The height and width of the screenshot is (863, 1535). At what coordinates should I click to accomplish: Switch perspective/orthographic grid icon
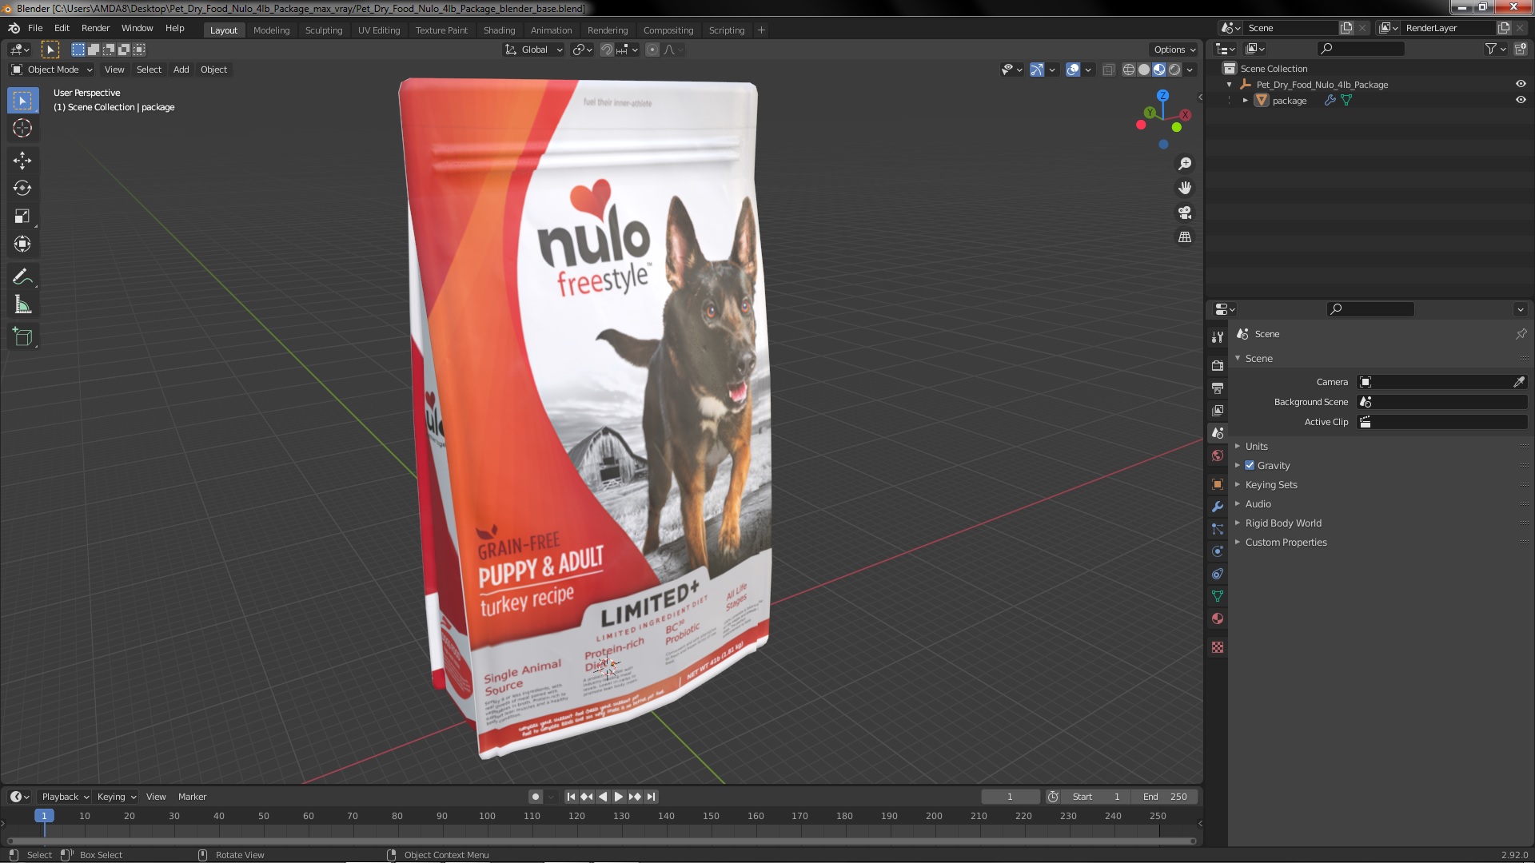pos(1185,237)
